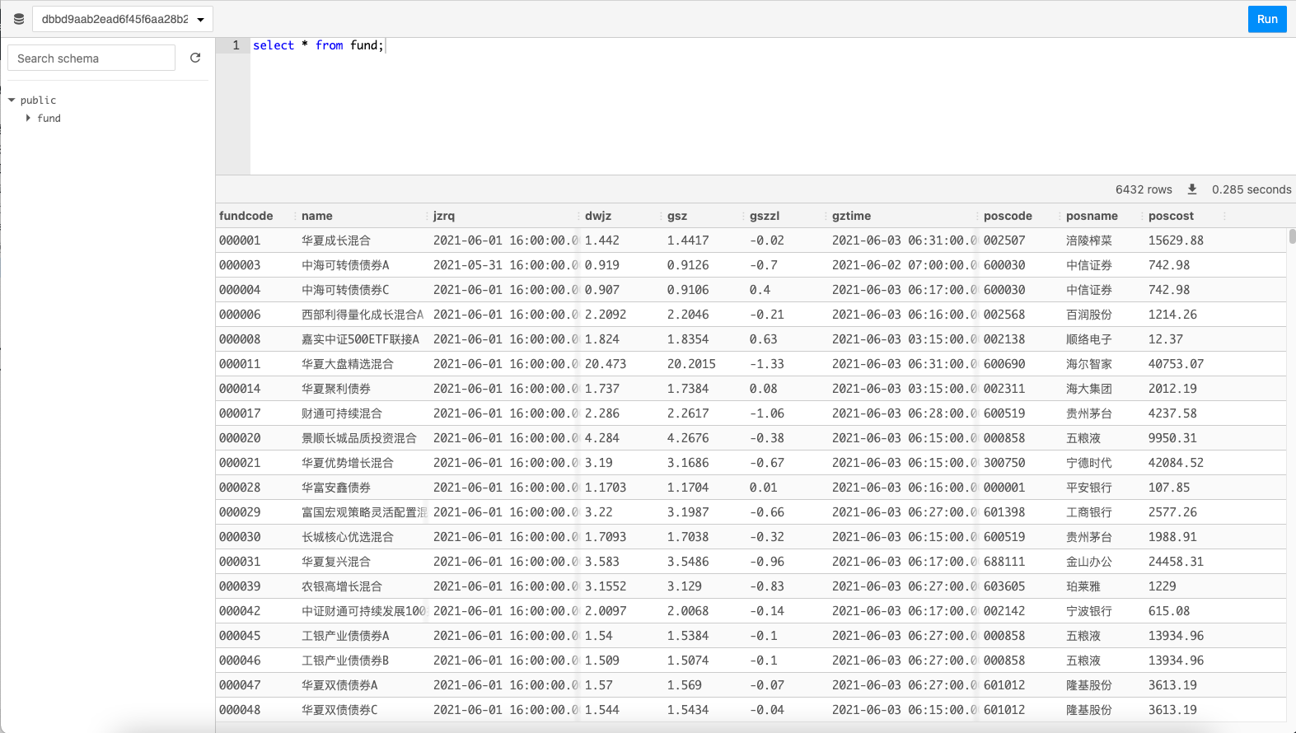
Task: Select the name cell 工银产业债债券B
Action: point(345,661)
